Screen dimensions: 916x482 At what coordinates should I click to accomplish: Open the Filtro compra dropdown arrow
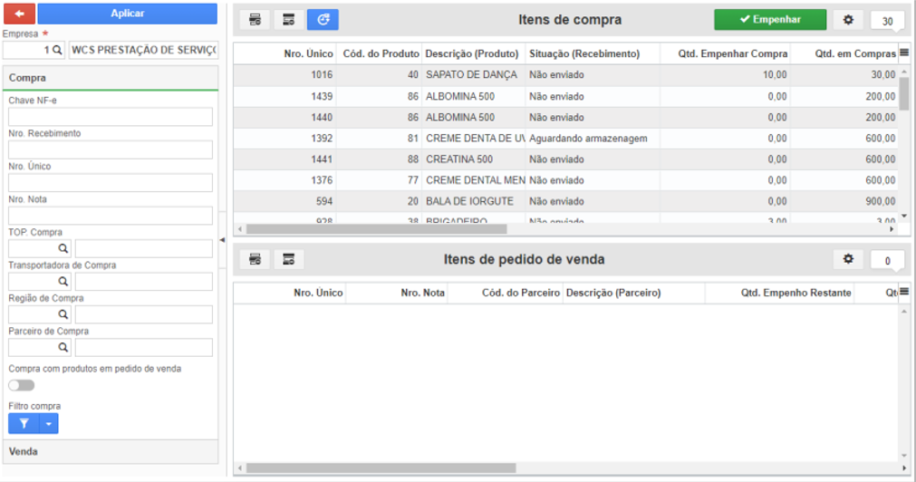pyautogui.click(x=49, y=424)
